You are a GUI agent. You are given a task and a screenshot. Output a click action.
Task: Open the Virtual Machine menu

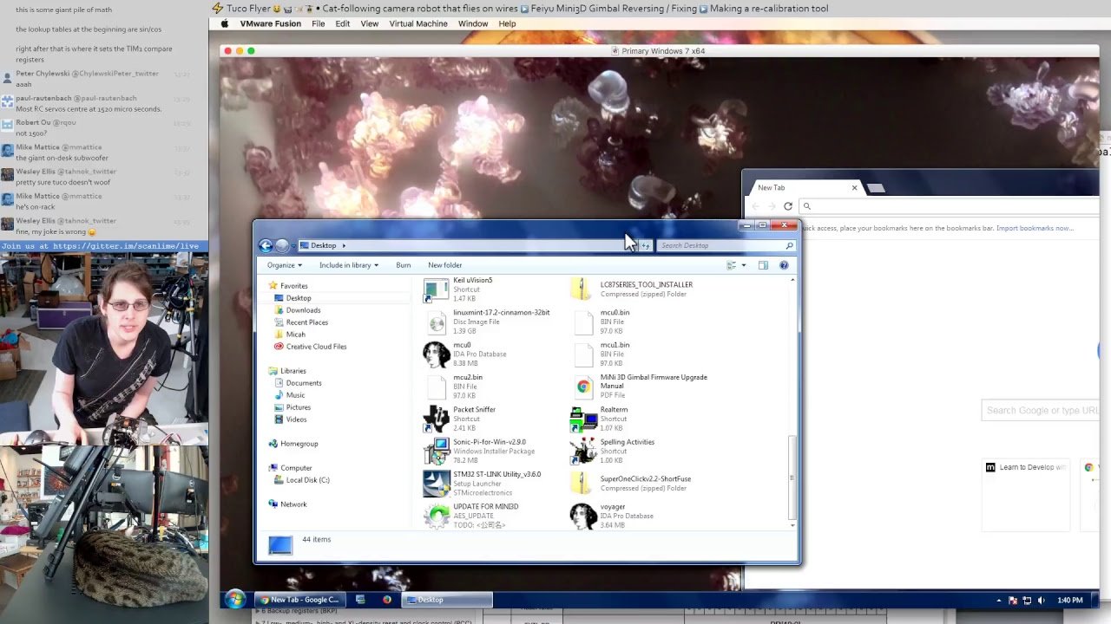(x=418, y=23)
